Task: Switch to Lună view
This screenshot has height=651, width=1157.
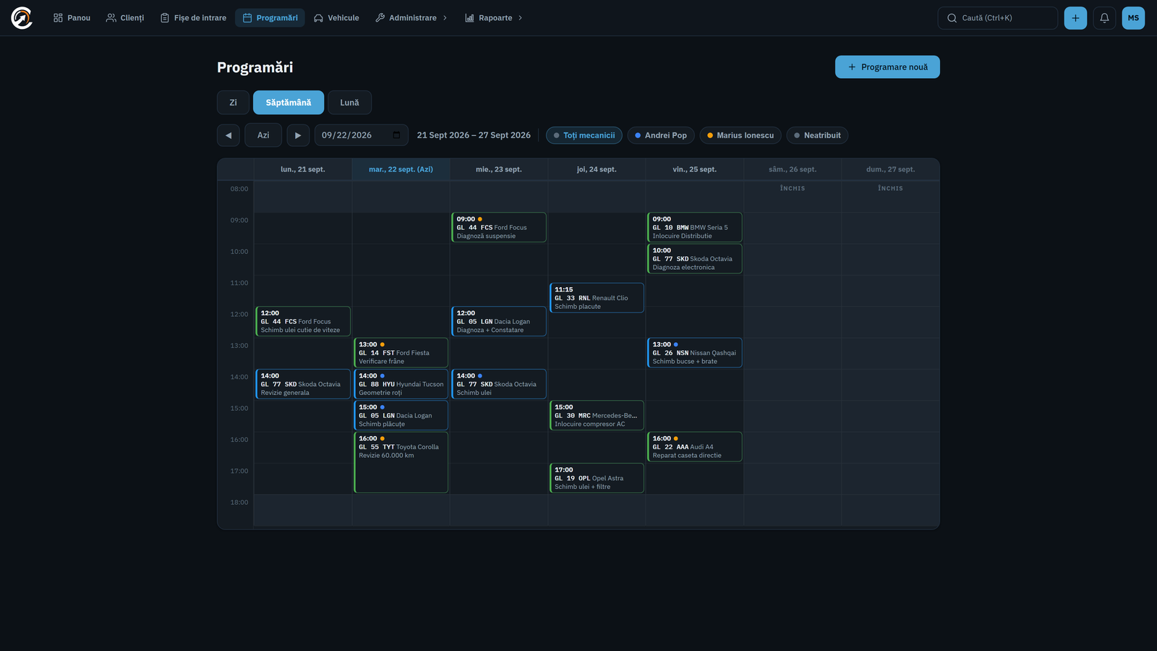Action: pyautogui.click(x=349, y=103)
